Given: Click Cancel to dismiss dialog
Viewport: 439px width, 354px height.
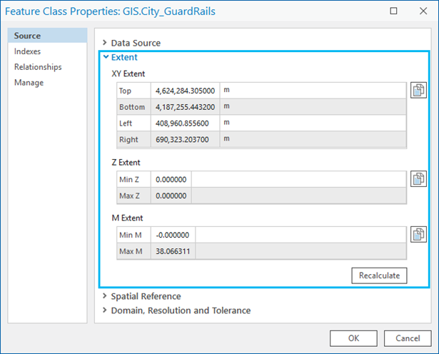Looking at the screenshot, I should pyautogui.click(x=407, y=338).
